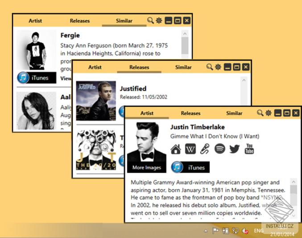
Task: Open the Similar tab in the Justin Timberlake window
Action: (x=234, y=113)
